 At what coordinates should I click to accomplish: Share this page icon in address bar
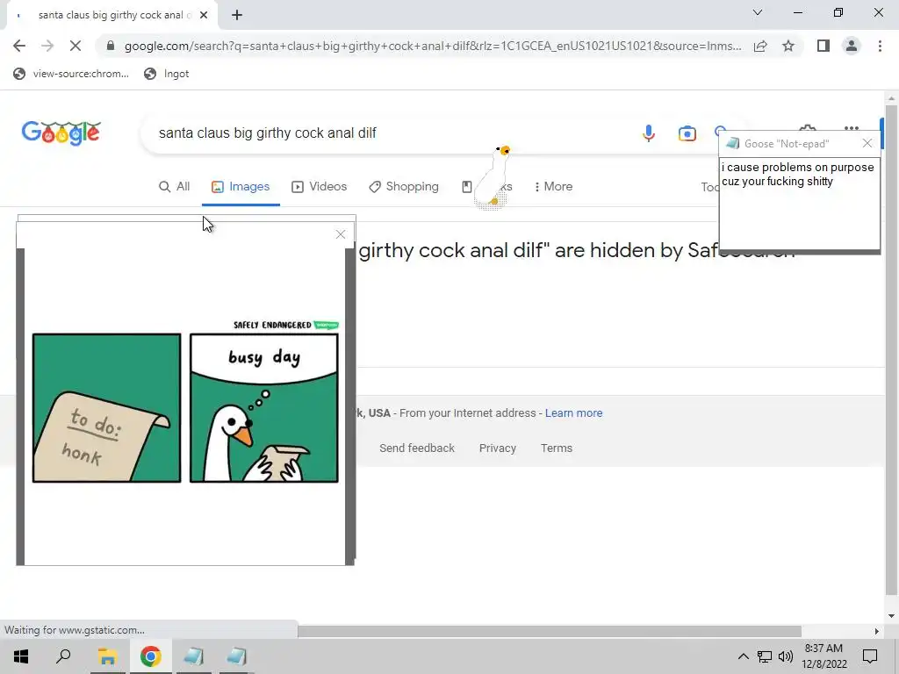[760, 46]
